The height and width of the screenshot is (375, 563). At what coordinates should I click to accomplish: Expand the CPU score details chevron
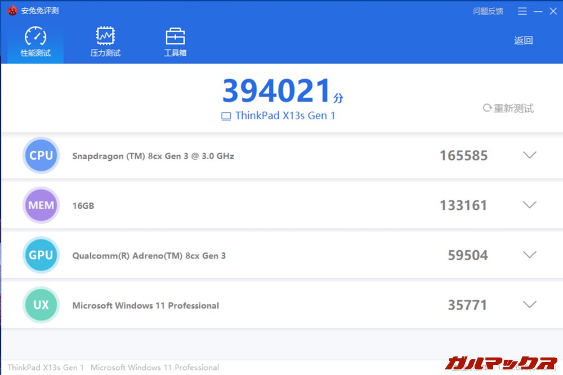[529, 156]
